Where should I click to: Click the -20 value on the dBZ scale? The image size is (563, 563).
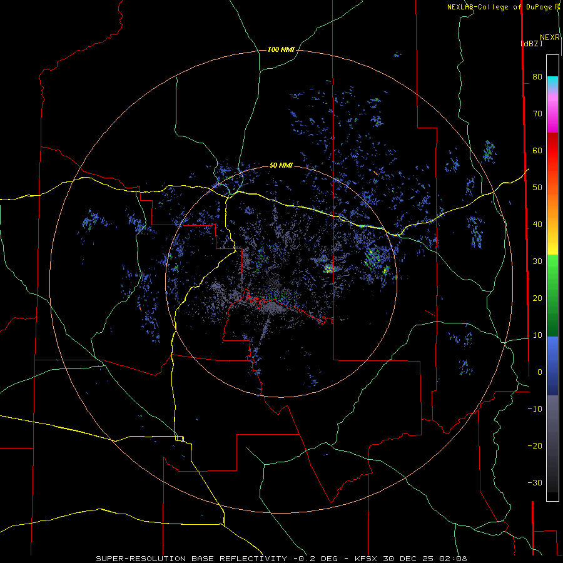pos(535,445)
